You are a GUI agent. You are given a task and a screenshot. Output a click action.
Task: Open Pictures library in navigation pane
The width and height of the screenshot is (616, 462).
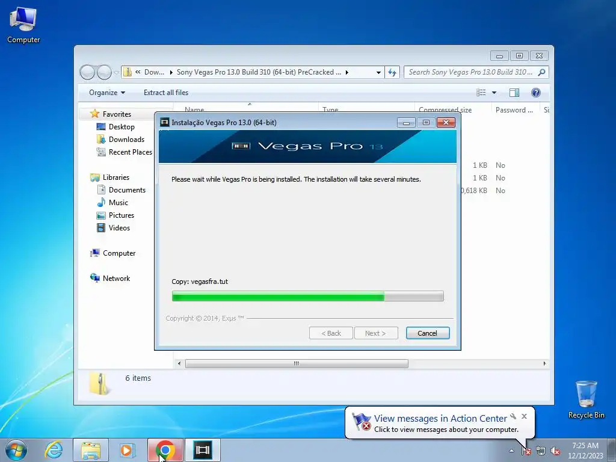pos(121,215)
